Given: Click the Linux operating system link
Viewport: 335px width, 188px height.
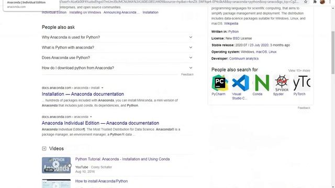Looking at the screenshot, I should point(272,52).
